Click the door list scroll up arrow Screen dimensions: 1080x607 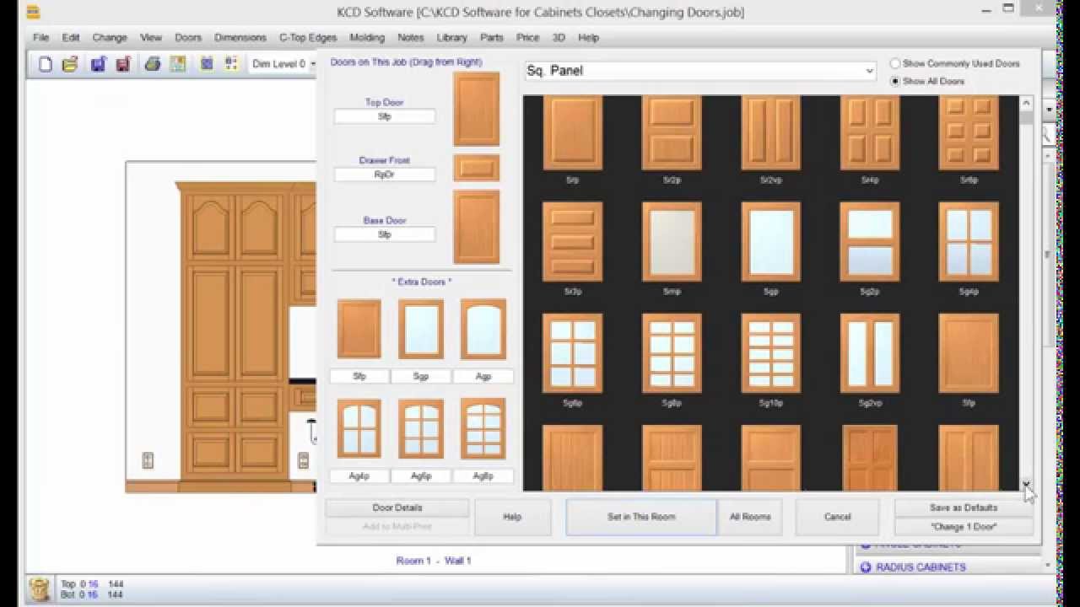pyautogui.click(x=1026, y=103)
